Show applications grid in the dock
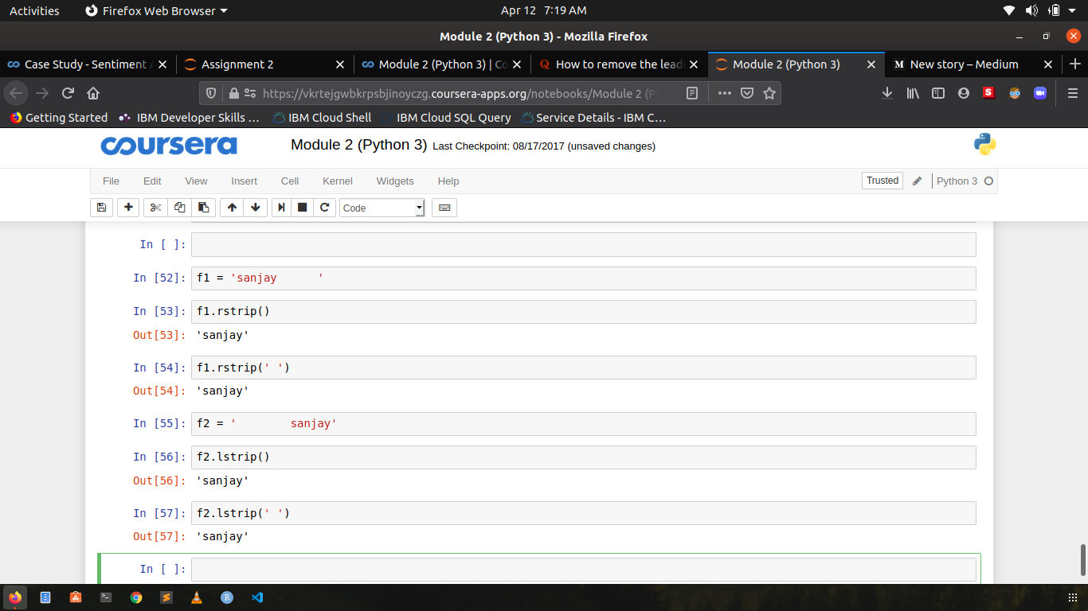This screenshot has width=1088, height=611. point(1072,597)
